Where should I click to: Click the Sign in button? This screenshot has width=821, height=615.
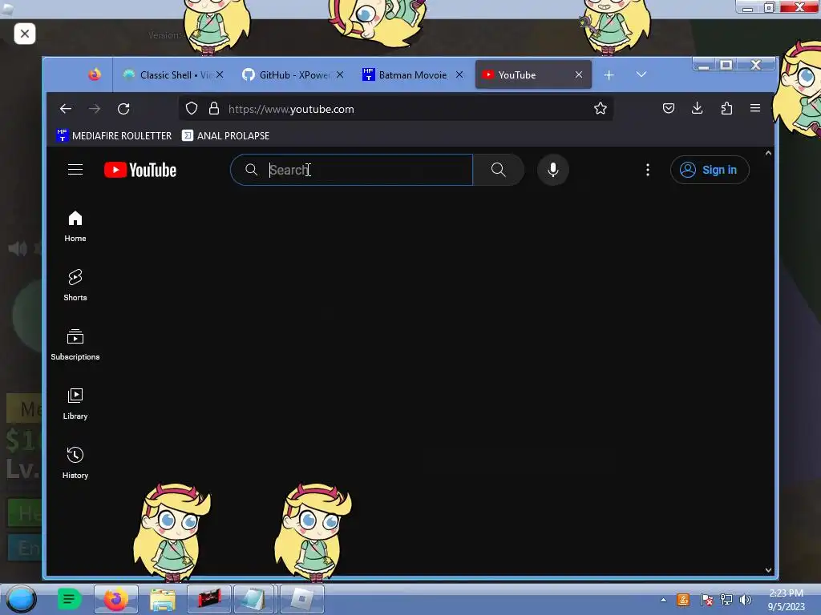tap(710, 170)
